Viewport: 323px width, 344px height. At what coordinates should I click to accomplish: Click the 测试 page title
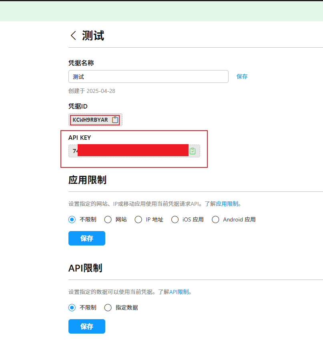coord(93,36)
